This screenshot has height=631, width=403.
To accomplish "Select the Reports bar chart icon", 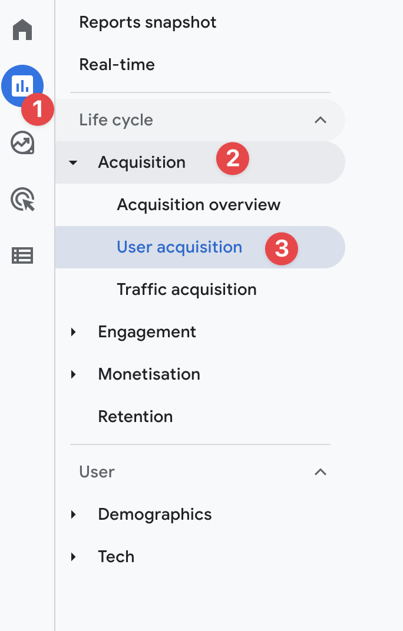I will tap(22, 86).
